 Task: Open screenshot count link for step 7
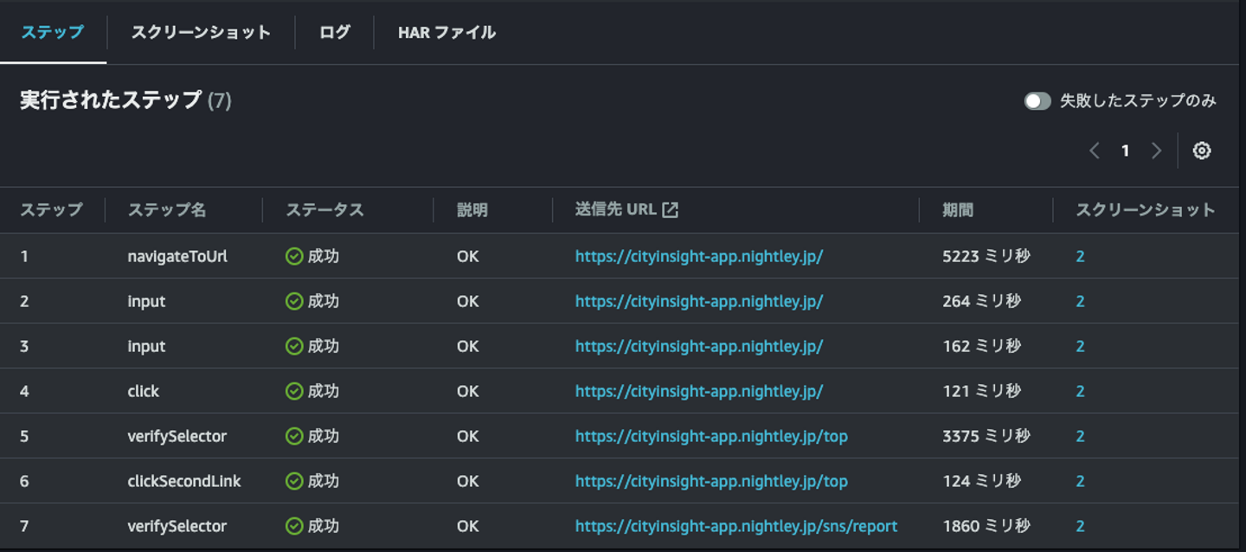click(x=1080, y=526)
